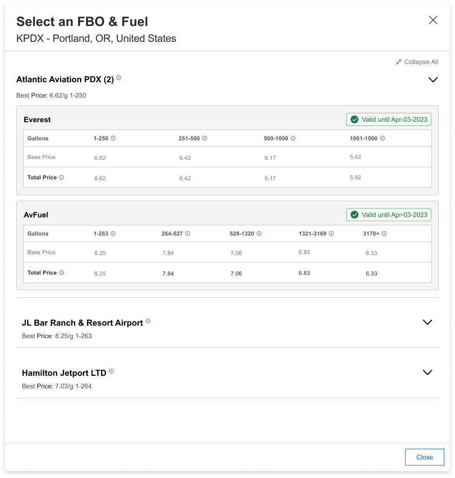Click AvFuel Total Price info icon
Viewport: 455px width, 478px height.
tap(61, 273)
